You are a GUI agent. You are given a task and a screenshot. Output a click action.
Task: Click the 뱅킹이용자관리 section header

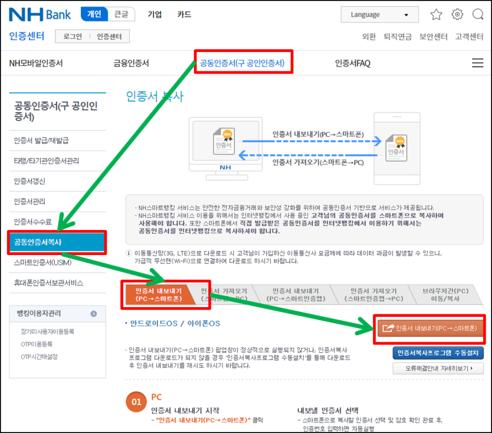tap(57, 314)
